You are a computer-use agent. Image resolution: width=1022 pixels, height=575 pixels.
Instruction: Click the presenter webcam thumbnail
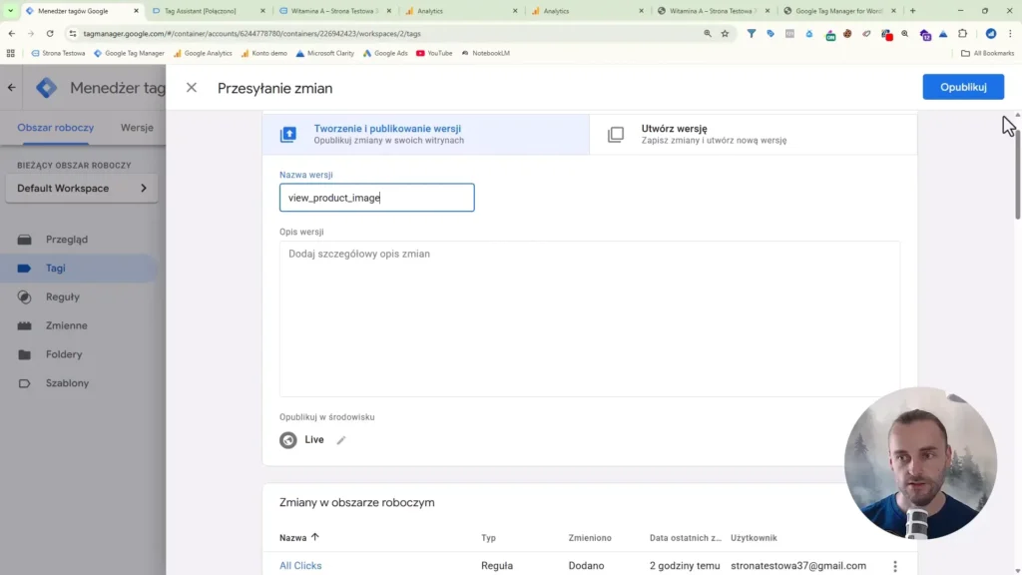(x=920, y=463)
